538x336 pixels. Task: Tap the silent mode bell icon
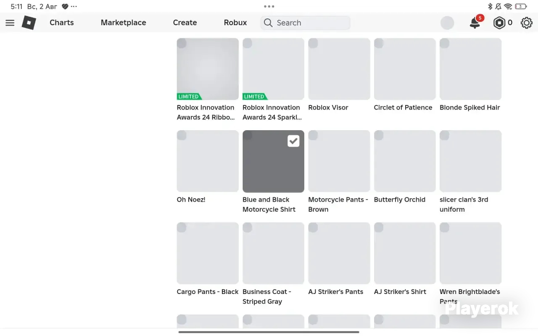click(498, 6)
